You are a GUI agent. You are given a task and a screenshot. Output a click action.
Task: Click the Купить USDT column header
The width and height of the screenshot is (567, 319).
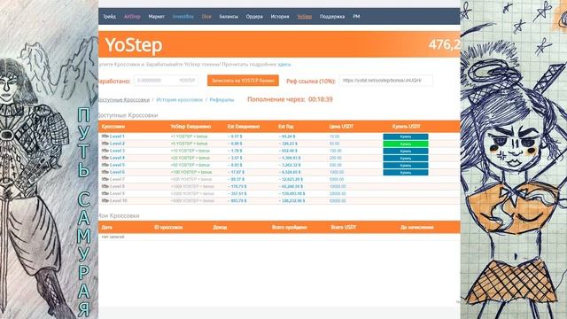406,127
